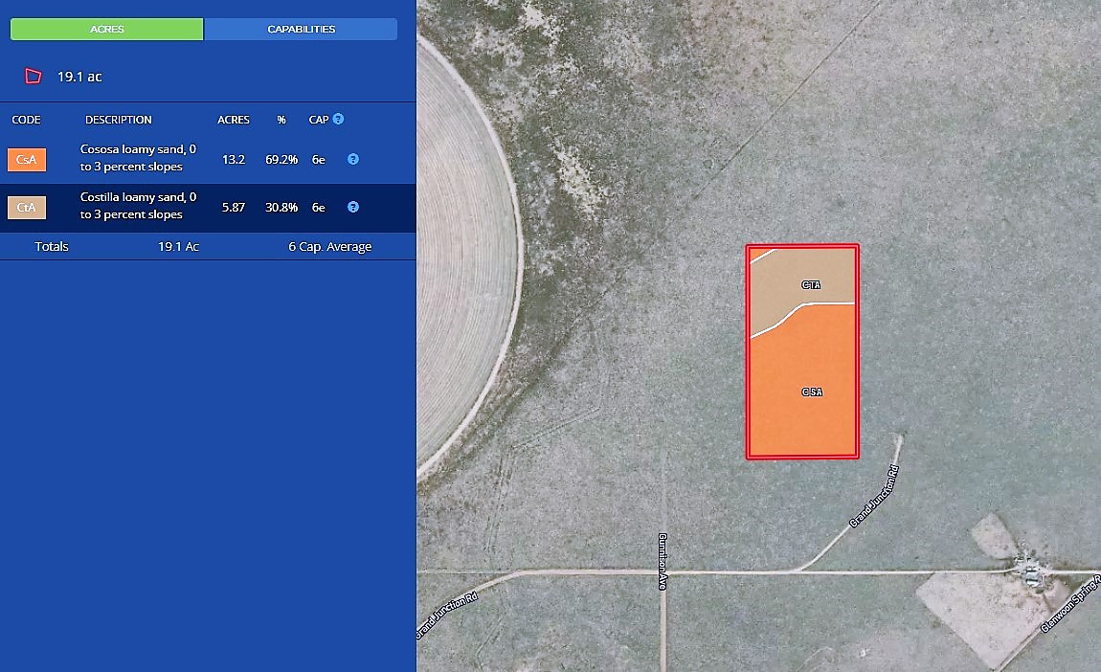Select the Costilla loamy sand description
This screenshot has width=1101, height=672.
coord(138,206)
